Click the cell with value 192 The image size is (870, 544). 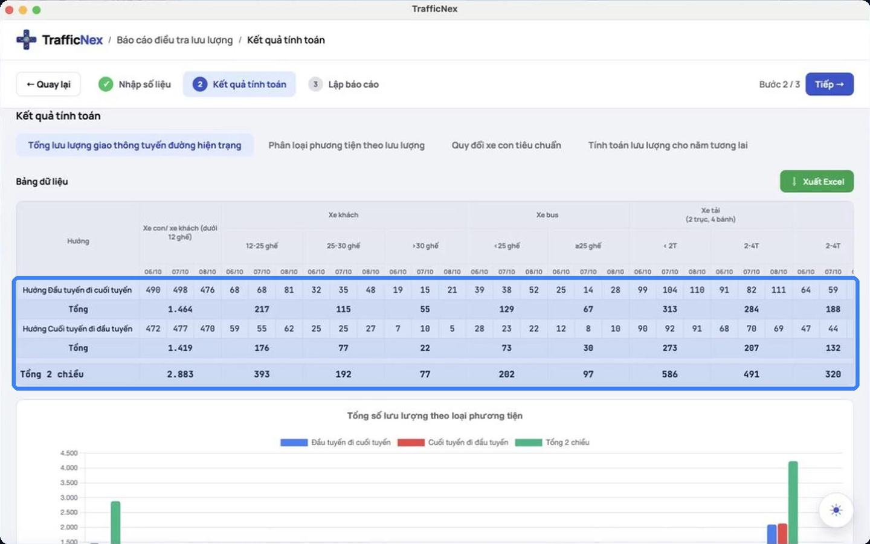click(x=343, y=374)
